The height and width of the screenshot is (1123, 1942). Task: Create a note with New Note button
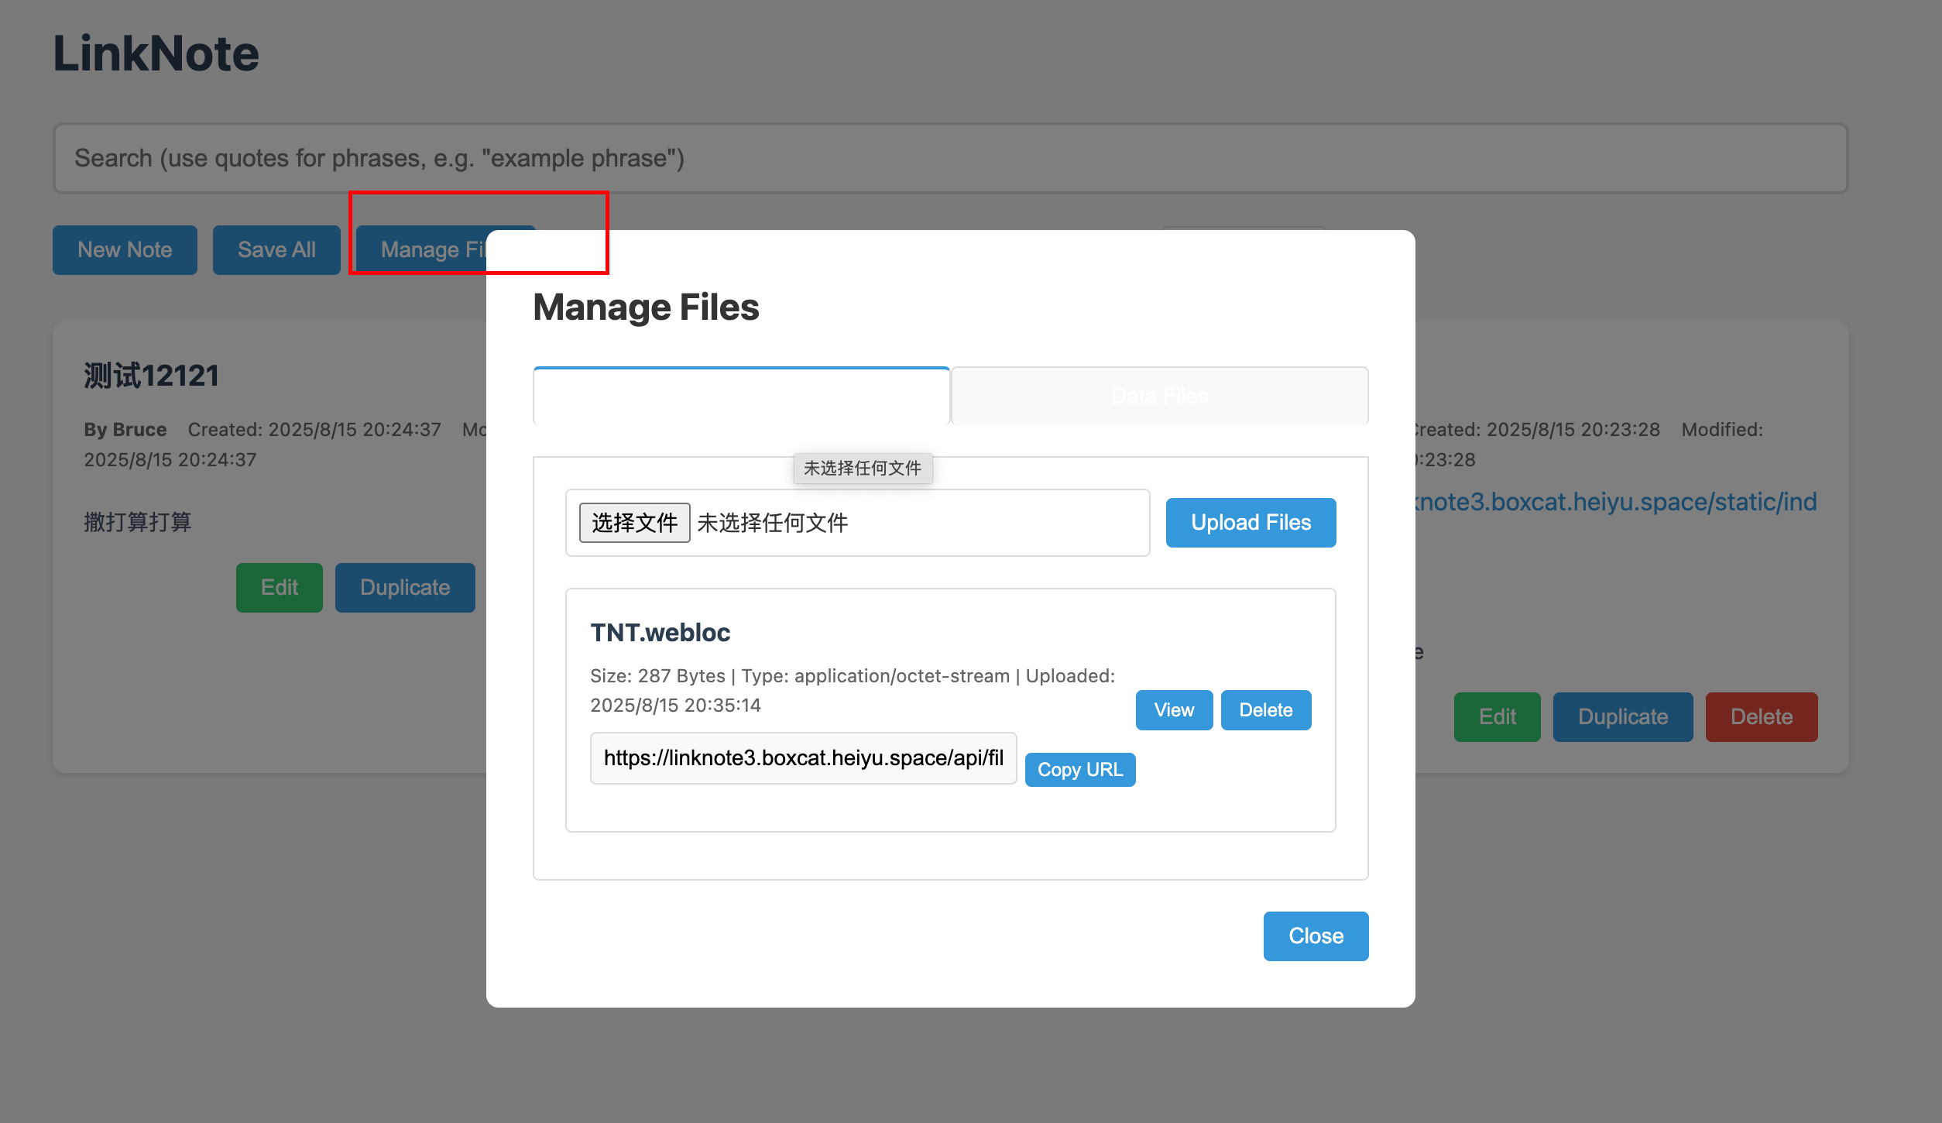[125, 249]
